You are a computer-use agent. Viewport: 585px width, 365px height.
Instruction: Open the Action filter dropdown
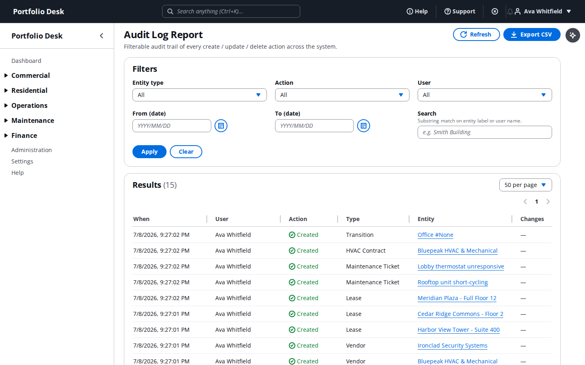coord(342,95)
